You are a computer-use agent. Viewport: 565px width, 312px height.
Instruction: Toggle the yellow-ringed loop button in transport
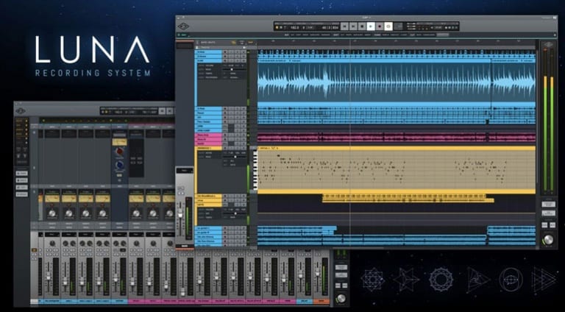388,26
